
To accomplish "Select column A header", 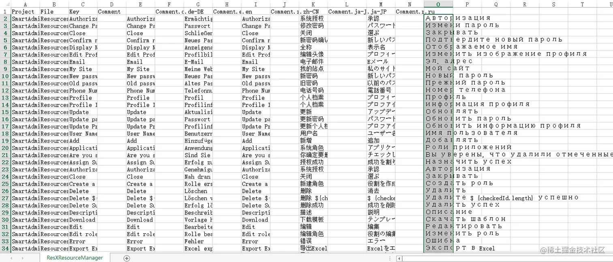I will tap(25, 4).
